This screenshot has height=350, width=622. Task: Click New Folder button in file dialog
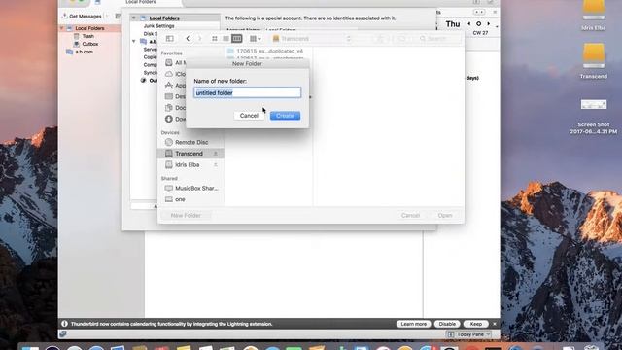(186, 215)
